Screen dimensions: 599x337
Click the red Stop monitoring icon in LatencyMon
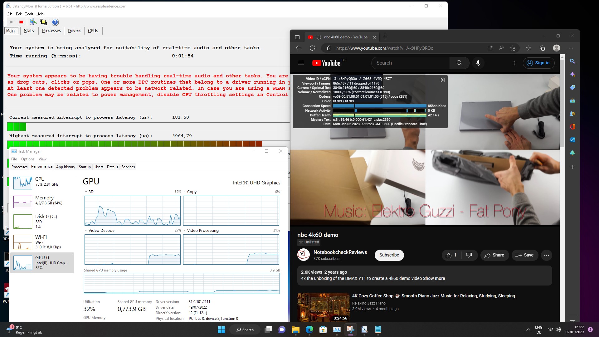click(x=21, y=22)
